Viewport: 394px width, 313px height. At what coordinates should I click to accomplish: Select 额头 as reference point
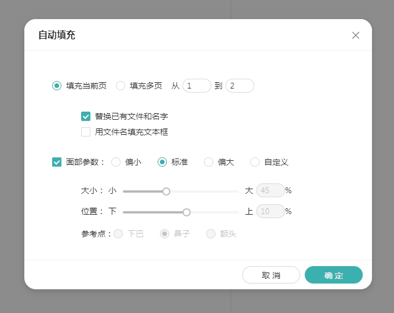click(x=211, y=234)
